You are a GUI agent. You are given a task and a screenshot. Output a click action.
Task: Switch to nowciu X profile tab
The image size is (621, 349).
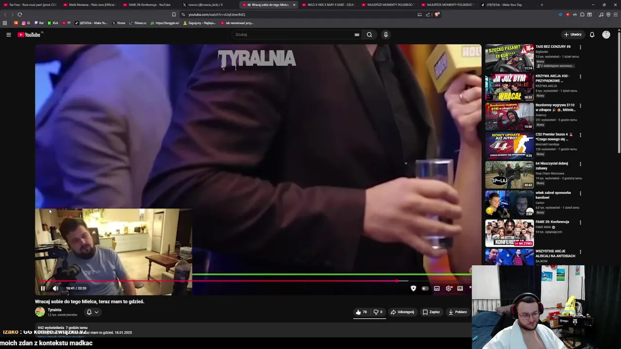209,5
